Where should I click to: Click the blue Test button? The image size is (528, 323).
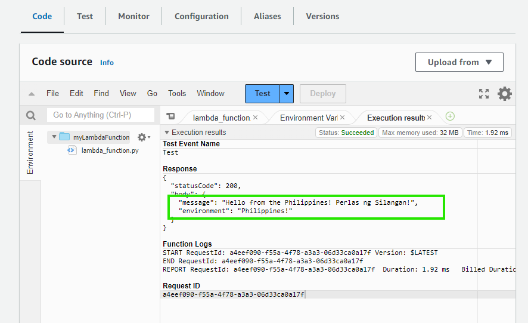point(262,94)
